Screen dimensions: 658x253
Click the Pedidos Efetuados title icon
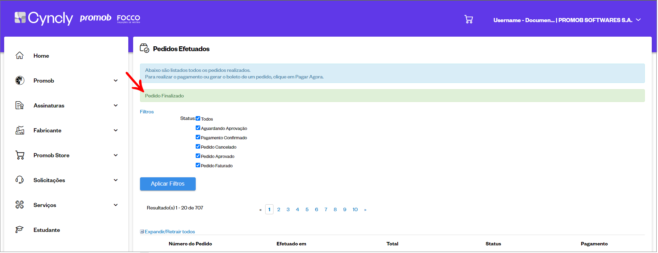[145, 48]
